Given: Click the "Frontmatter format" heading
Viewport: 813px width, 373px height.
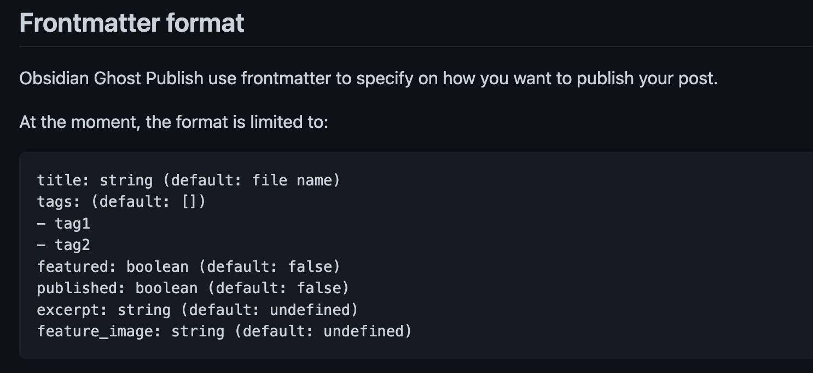Looking at the screenshot, I should [x=131, y=23].
